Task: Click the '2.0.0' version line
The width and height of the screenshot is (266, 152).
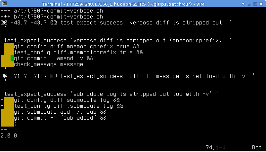Action: [x=9, y=136]
